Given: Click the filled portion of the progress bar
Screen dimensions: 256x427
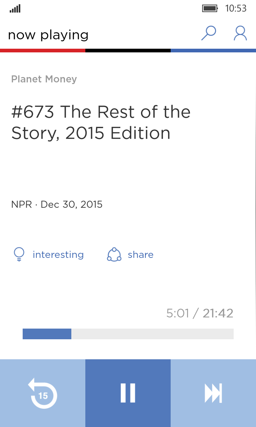Looking at the screenshot, I should click(47, 334).
